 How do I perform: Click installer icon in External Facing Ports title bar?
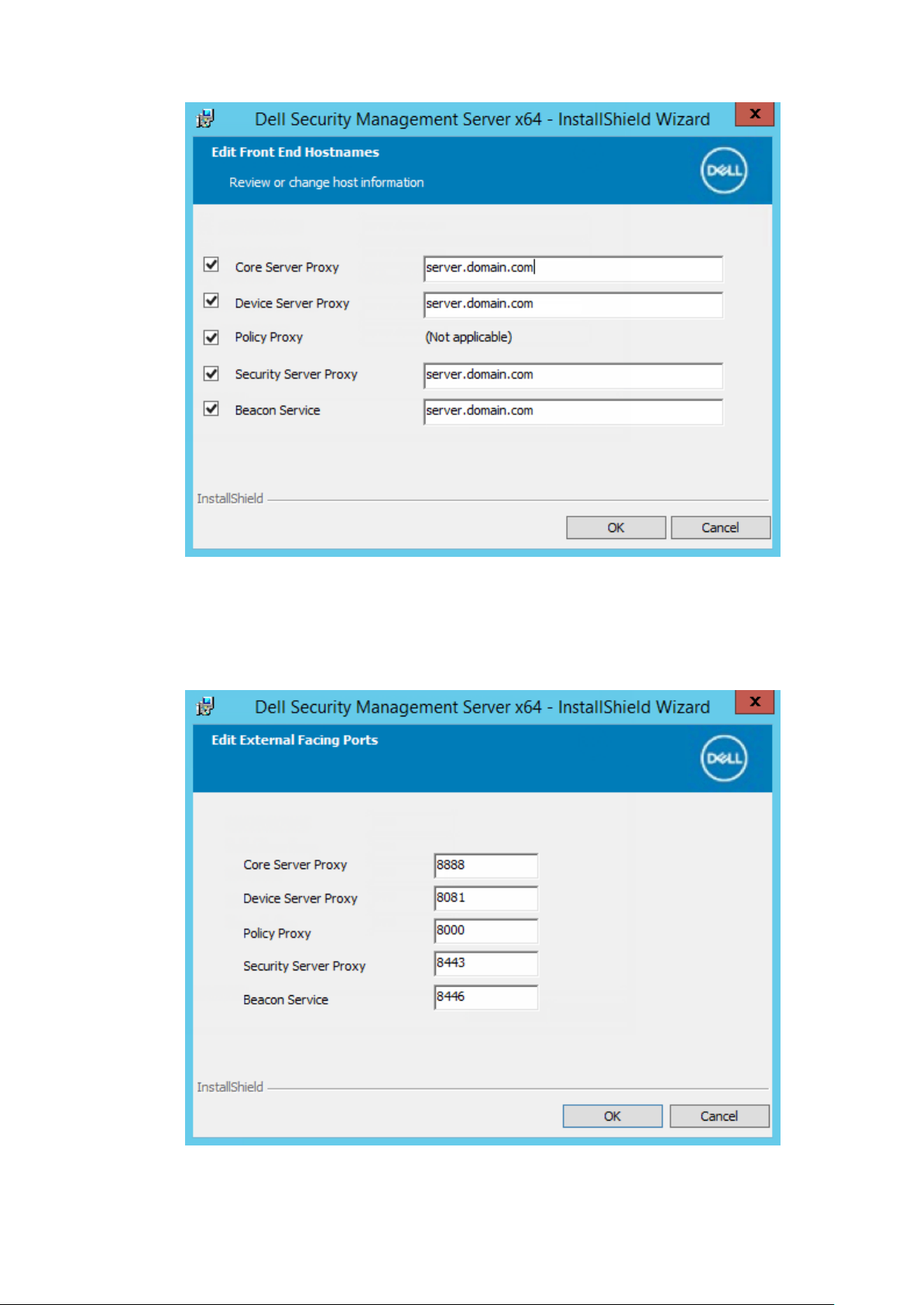click(x=205, y=706)
